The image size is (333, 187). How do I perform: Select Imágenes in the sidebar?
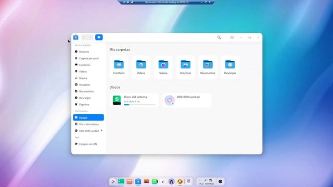[x=88, y=85]
